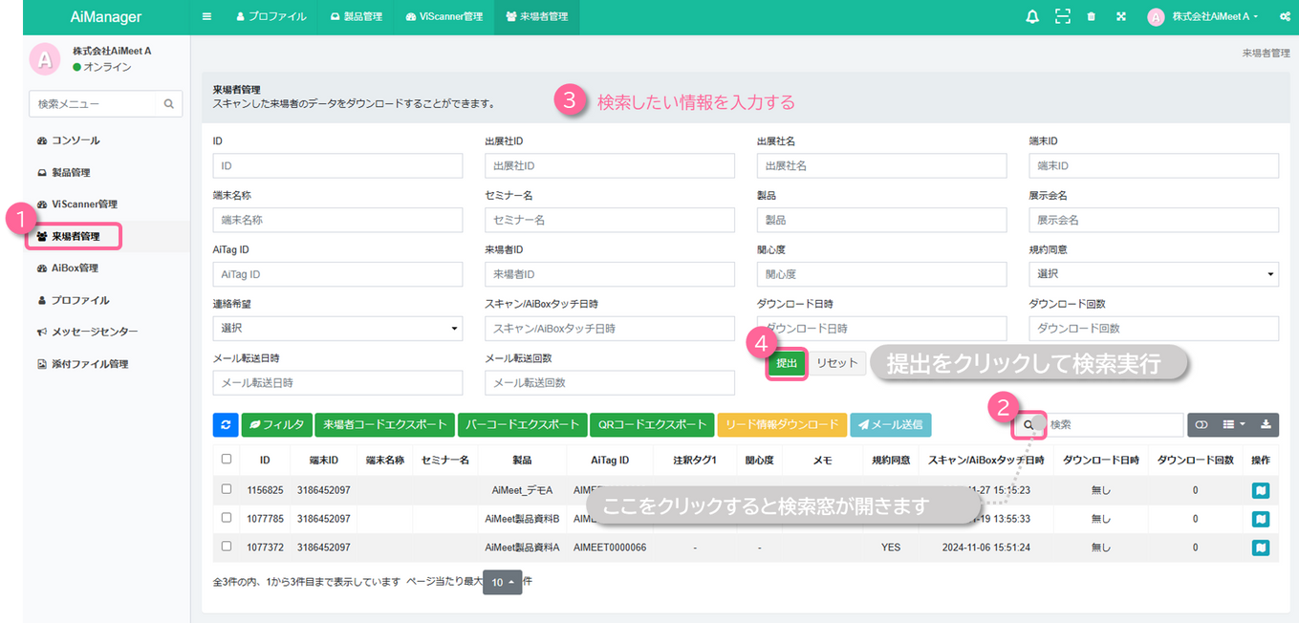1299x623 pixels.
Task: Focus the 展示会名 input field
Action: coord(1154,220)
